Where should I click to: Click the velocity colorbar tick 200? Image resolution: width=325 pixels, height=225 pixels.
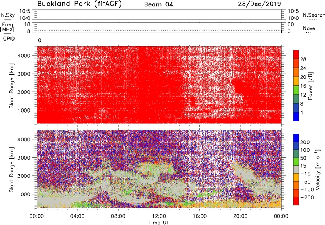tap(305, 142)
